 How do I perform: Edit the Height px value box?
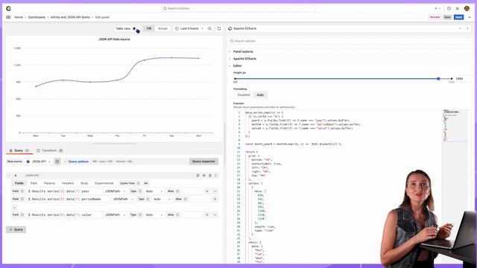tap(462, 79)
